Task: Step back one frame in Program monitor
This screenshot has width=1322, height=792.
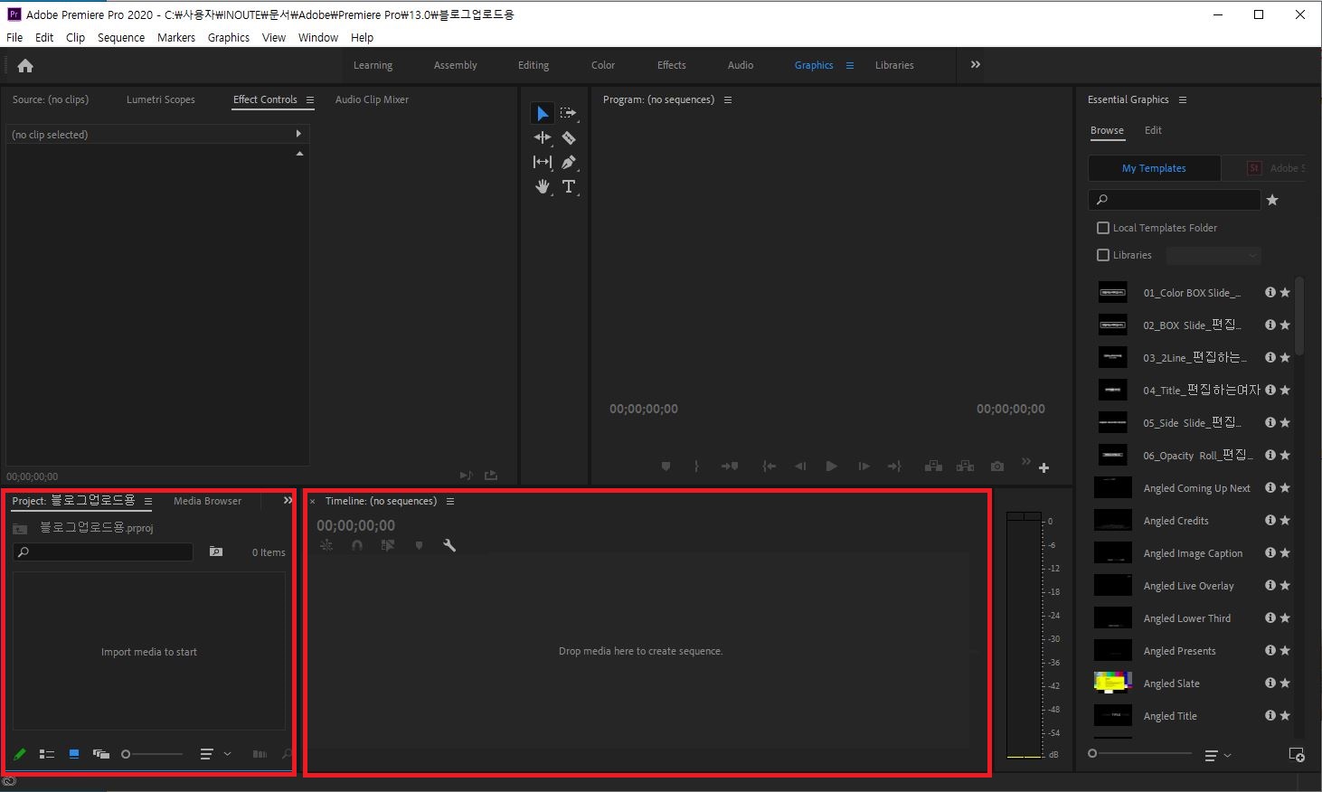Action: (x=800, y=467)
